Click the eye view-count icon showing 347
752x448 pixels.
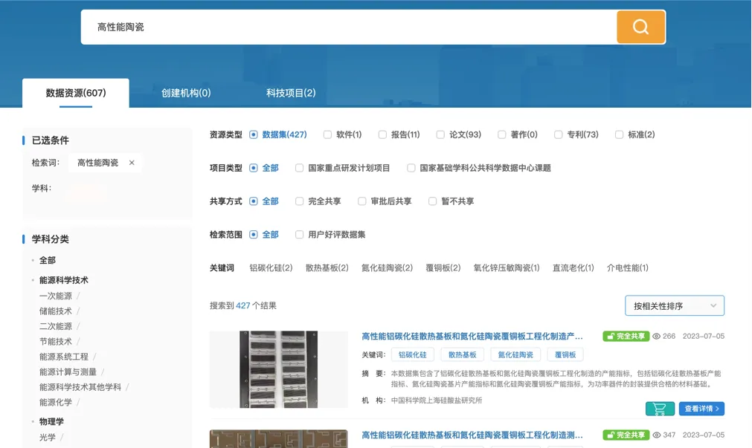point(657,435)
